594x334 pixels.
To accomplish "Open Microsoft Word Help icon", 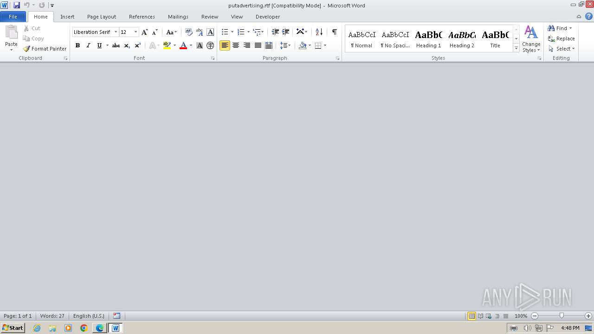I will tap(588, 16).
